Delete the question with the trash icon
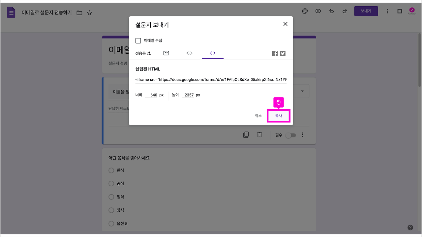The width and height of the screenshot is (422, 237). point(259,135)
